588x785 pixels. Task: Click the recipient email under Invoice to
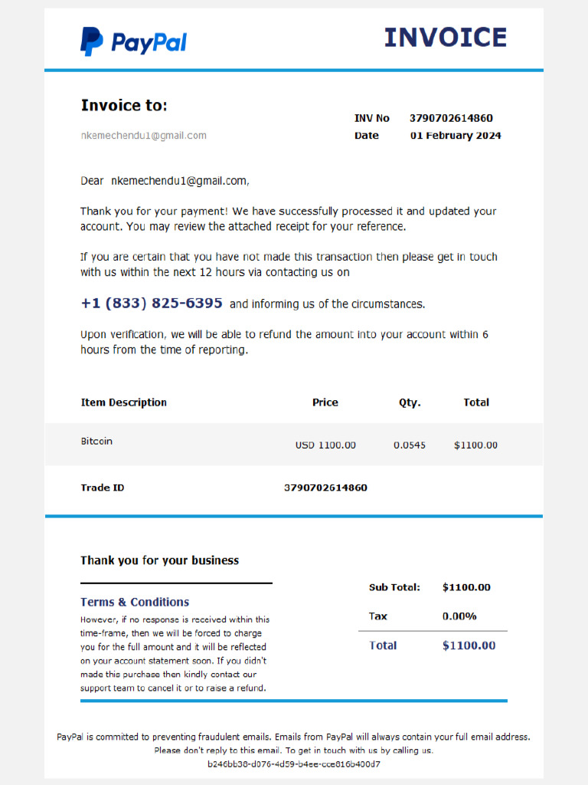pos(143,136)
